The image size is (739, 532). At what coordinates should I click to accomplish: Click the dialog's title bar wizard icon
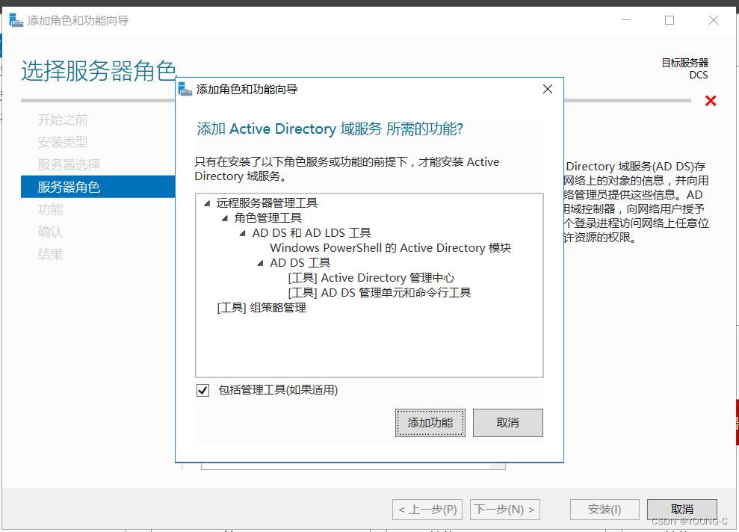point(185,90)
